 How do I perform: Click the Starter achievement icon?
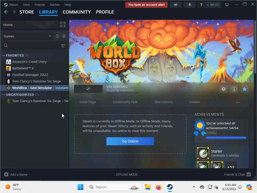(x=203, y=153)
